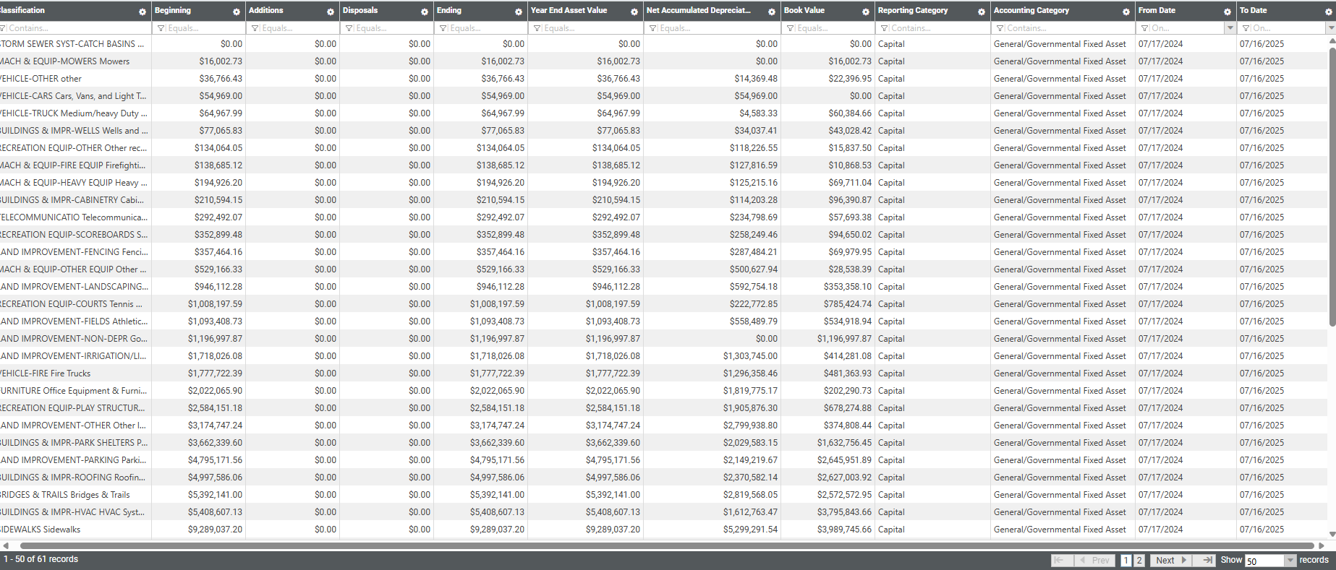Screen dimensions: 1336x570
Task: Open Accounting Category column settings gear
Action: (1126, 12)
